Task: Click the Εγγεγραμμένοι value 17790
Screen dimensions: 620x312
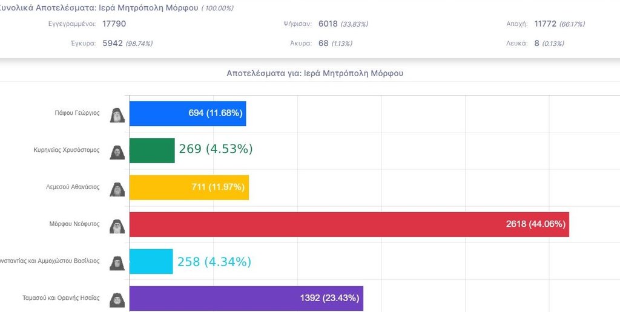Action: point(114,24)
